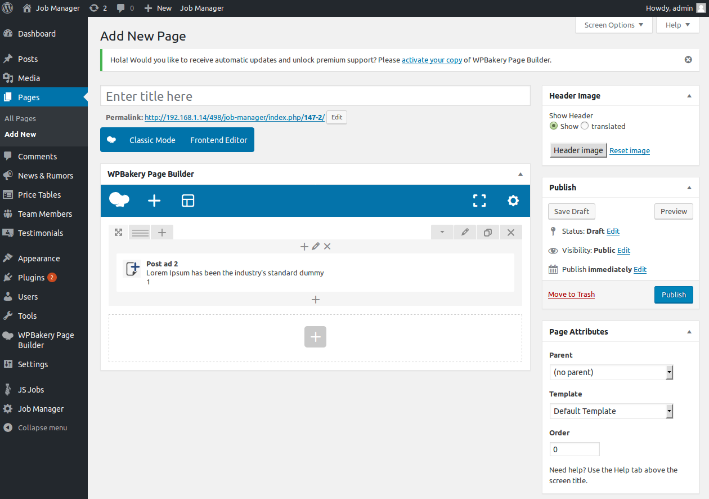
Task: Click the cloud icon beside Classic Mode
Action: coord(111,140)
